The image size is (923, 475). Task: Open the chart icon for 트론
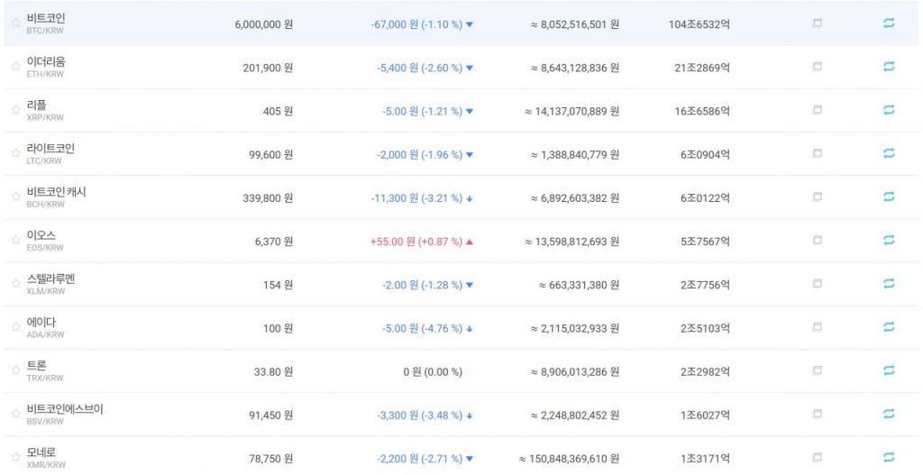(817, 370)
